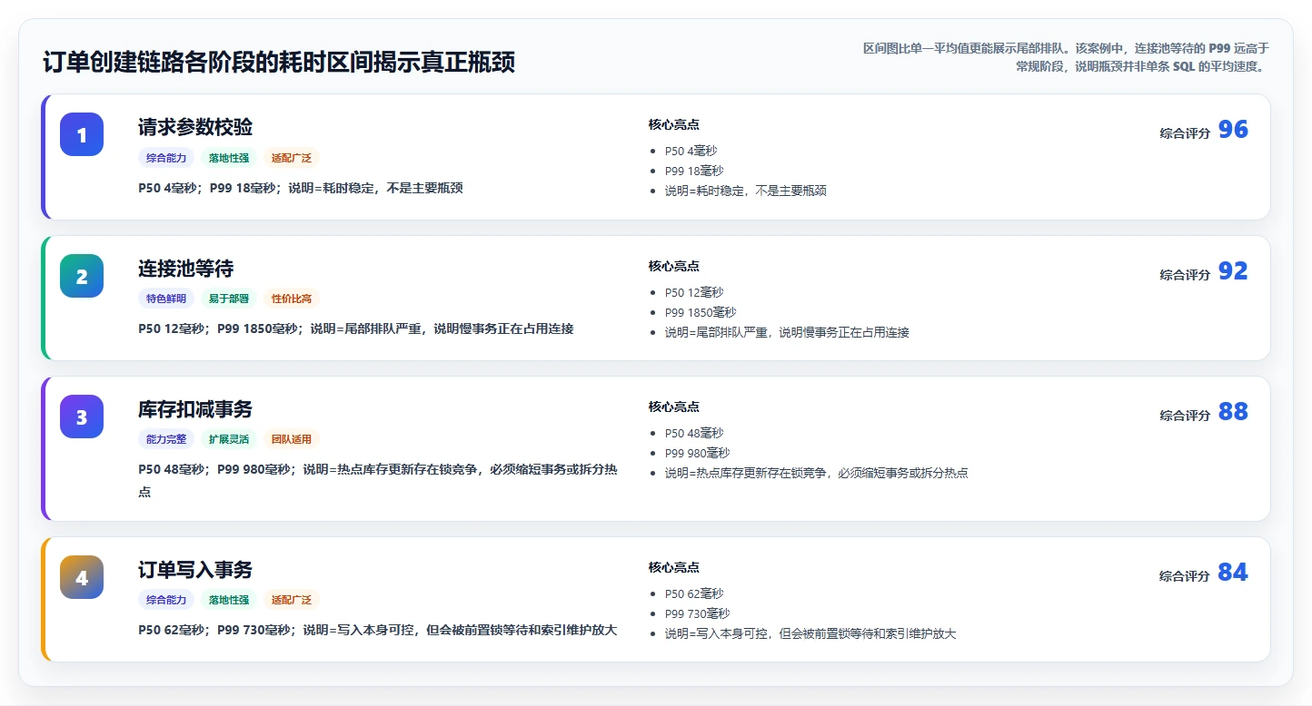Screen dimensions: 1312x706
Task: Click the bullet item 'P99 730毫秒'
Action: pos(698,613)
